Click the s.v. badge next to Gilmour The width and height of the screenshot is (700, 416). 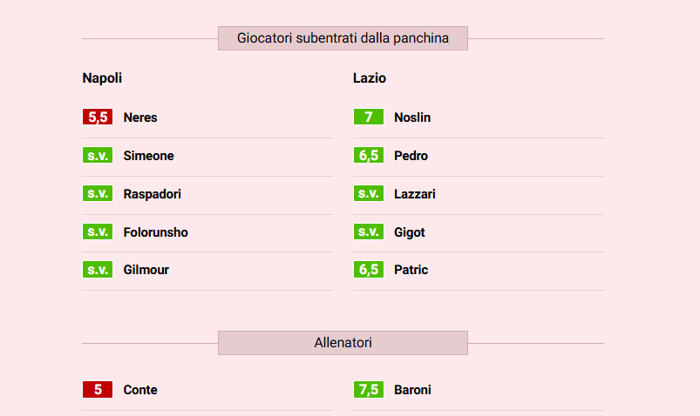click(98, 270)
